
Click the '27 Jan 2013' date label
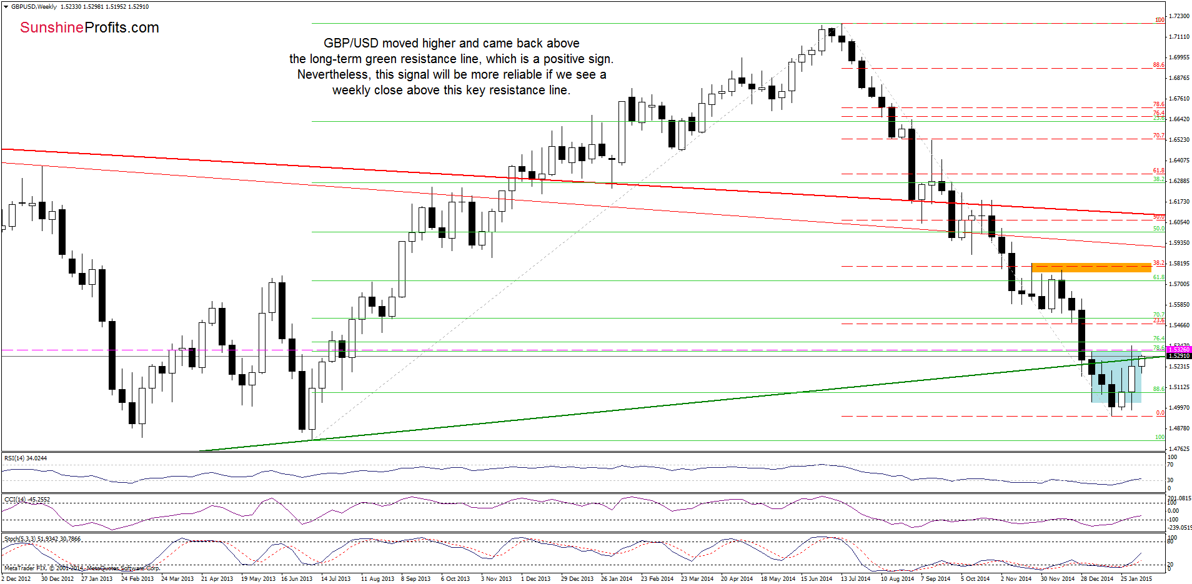(97, 579)
